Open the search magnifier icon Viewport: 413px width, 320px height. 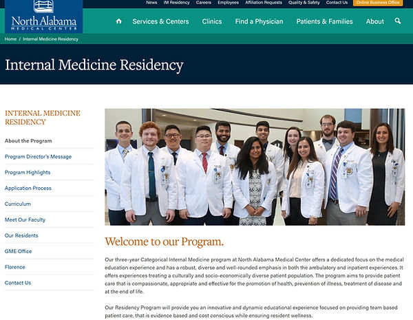[x=398, y=21]
